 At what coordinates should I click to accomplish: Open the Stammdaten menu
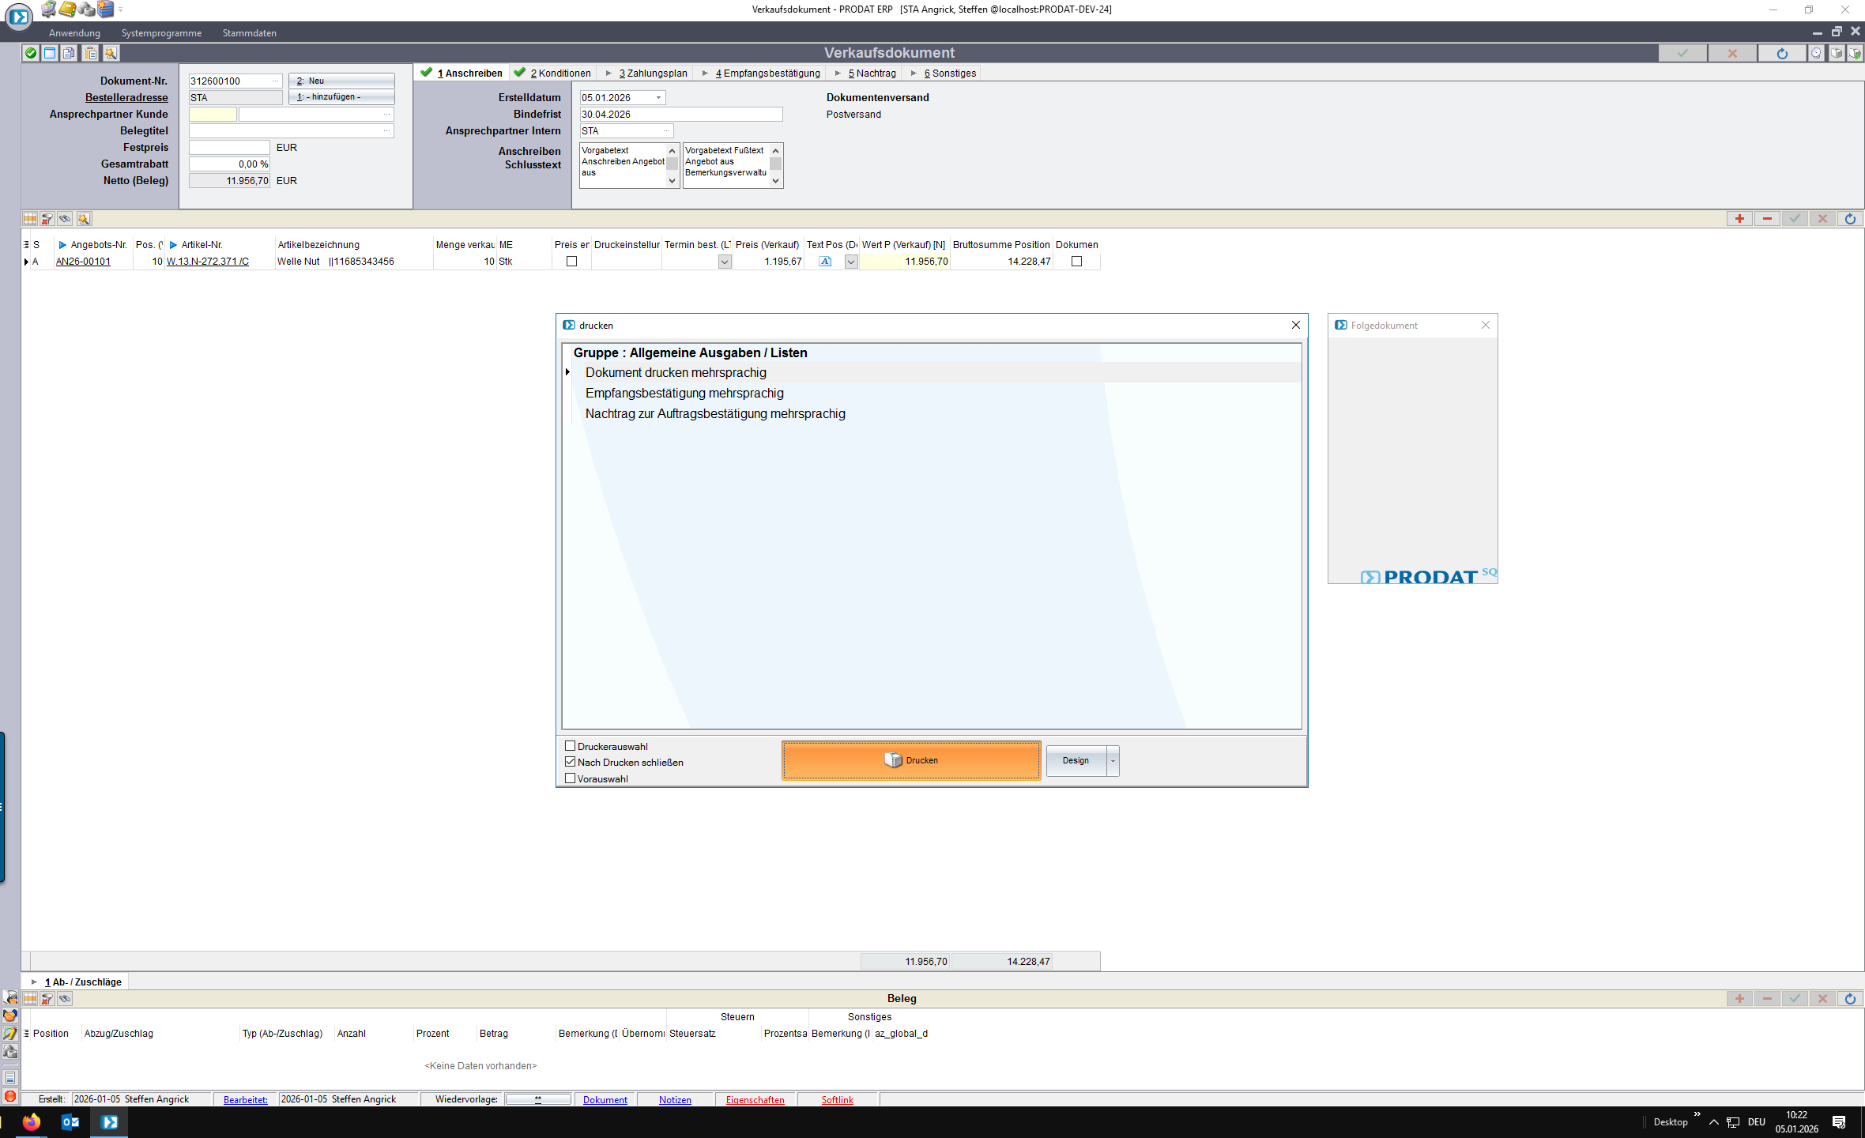249,33
